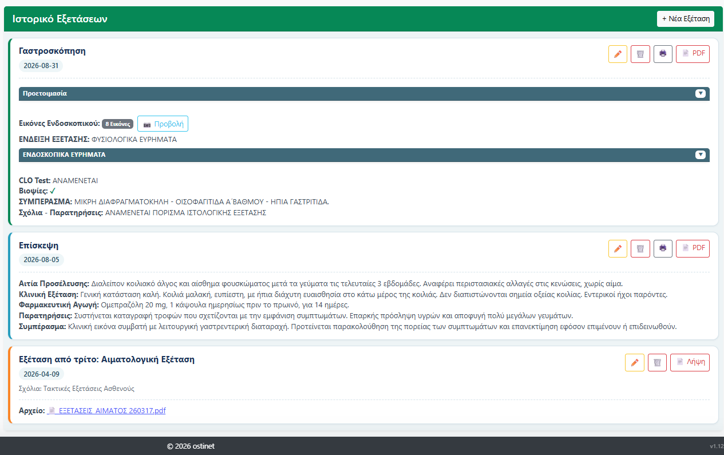Export the Επίσκεψη visit as PDF
The height and width of the screenshot is (455, 724).
click(x=693, y=248)
